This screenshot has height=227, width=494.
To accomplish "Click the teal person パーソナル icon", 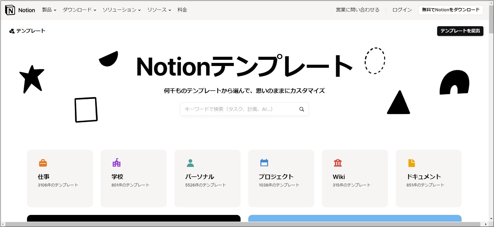I will click(x=190, y=163).
